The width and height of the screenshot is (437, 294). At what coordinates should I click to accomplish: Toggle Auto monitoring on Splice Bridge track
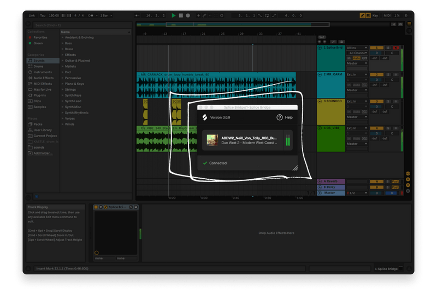pyautogui.click(x=357, y=58)
